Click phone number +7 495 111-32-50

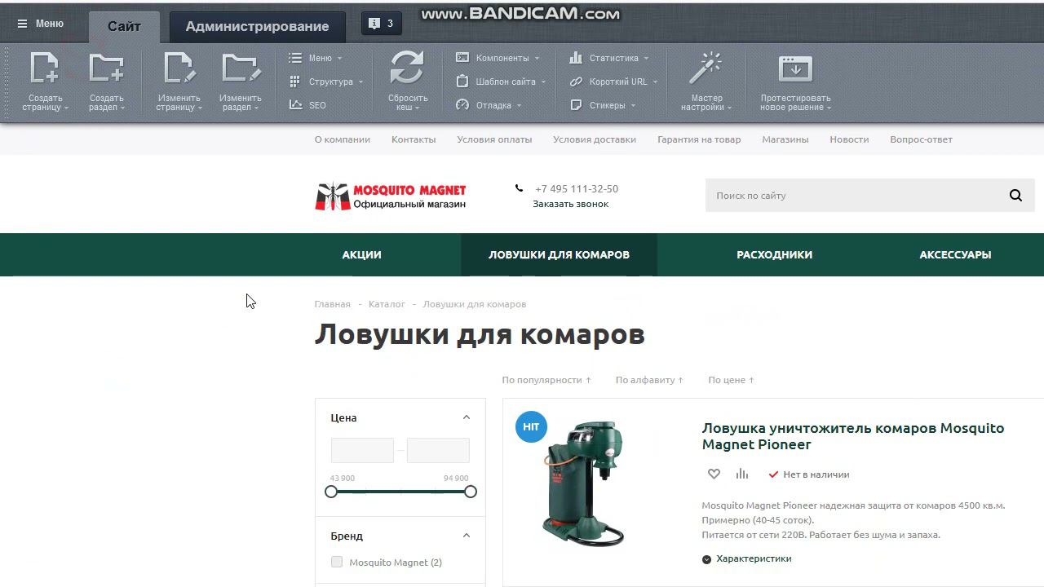pyautogui.click(x=577, y=188)
